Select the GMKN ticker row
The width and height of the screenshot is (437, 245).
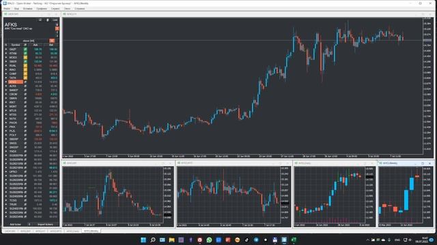coord(31,98)
